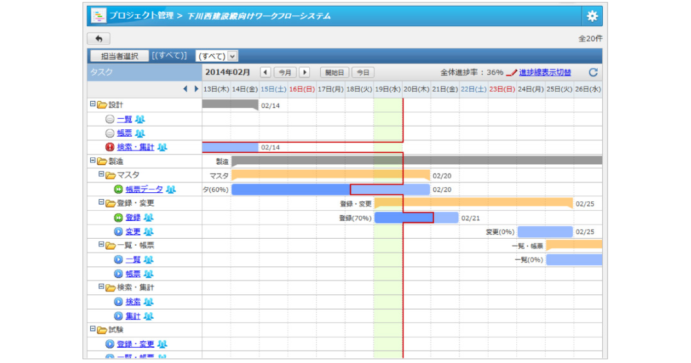
Task: Click the 製造 folder icon
Action: pos(102,161)
